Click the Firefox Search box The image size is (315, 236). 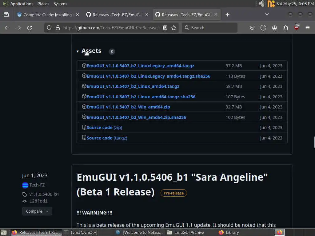point(209,28)
